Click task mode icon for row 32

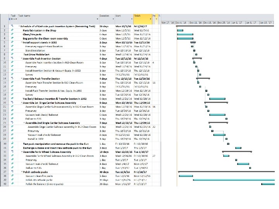tap(12, 152)
